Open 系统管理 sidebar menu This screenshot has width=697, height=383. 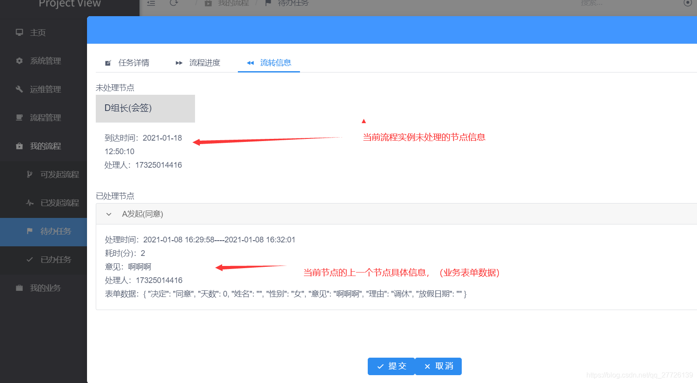click(x=44, y=61)
